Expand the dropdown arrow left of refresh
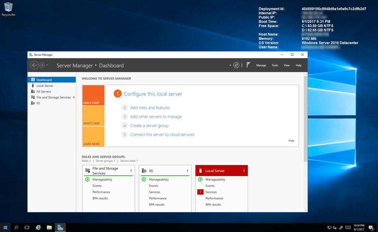 [x=230, y=66]
